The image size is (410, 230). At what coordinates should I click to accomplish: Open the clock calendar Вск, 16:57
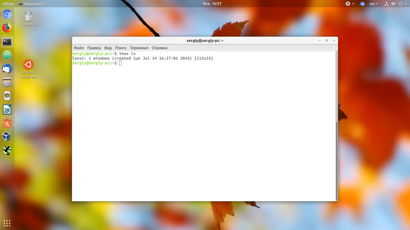[212, 4]
